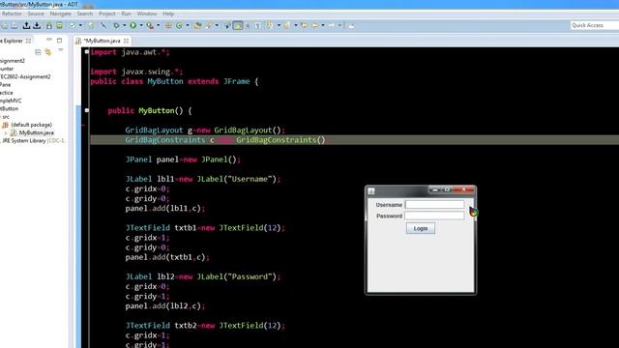Minimize the Package Explorer panel
The width and height of the screenshot is (619, 348).
[49, 40]
